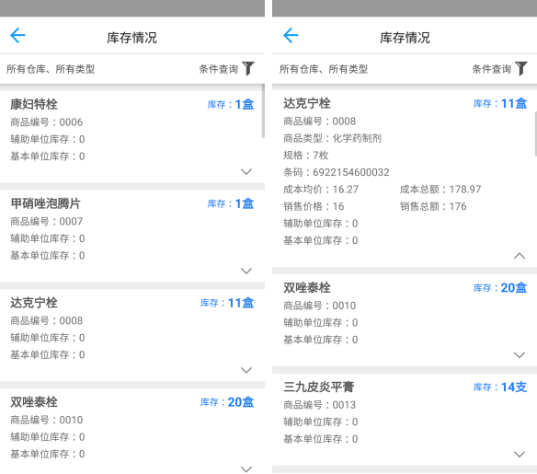Screen dimensions: 537x474
Task: Open the 康妇特栓 product entry
Action: coord(132,136)
